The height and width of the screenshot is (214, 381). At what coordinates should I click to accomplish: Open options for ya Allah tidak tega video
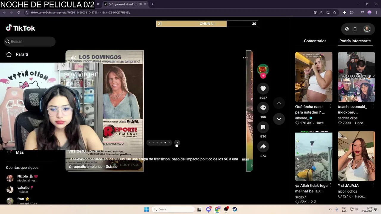coord(330,185)
